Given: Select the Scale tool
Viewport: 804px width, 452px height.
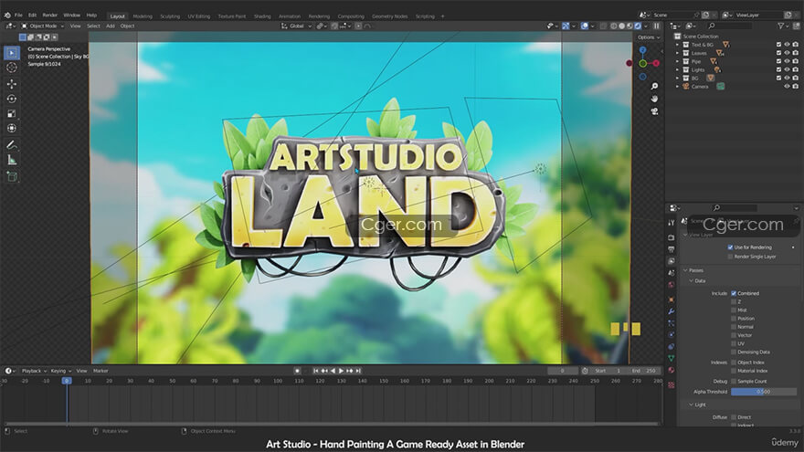Looking at the screenshot, I should pyautogui.click(x=12, y=114).
